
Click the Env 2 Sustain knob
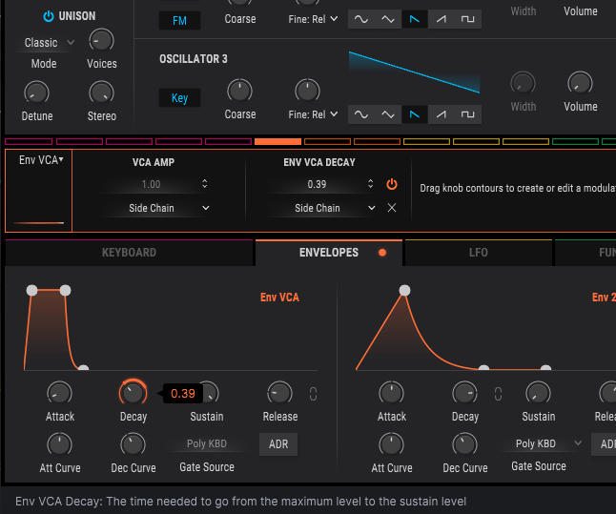538,393
